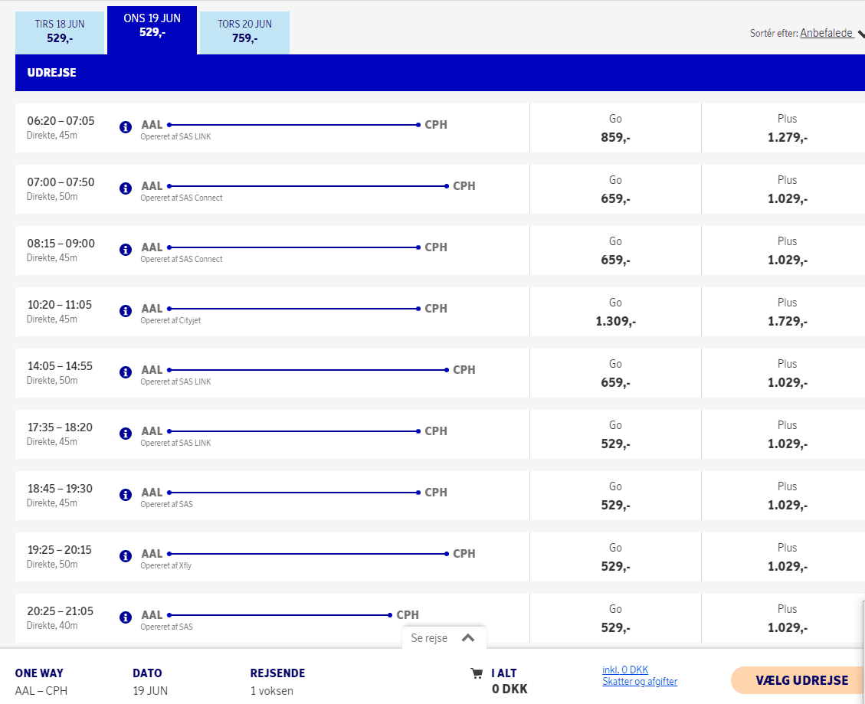The width and height of the screenshot is (865, 704).
Task: Select Go fare 859,- for 06:20 flight
Action: point(615,129)
